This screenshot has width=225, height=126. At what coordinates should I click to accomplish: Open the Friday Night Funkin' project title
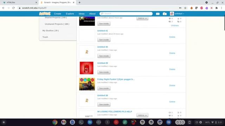tap(116, 79)
